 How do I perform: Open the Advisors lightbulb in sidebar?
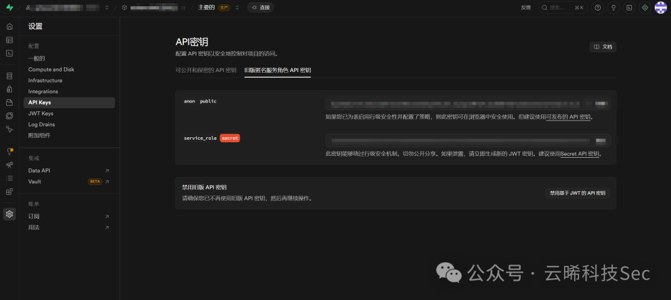[x=9, y=152]
